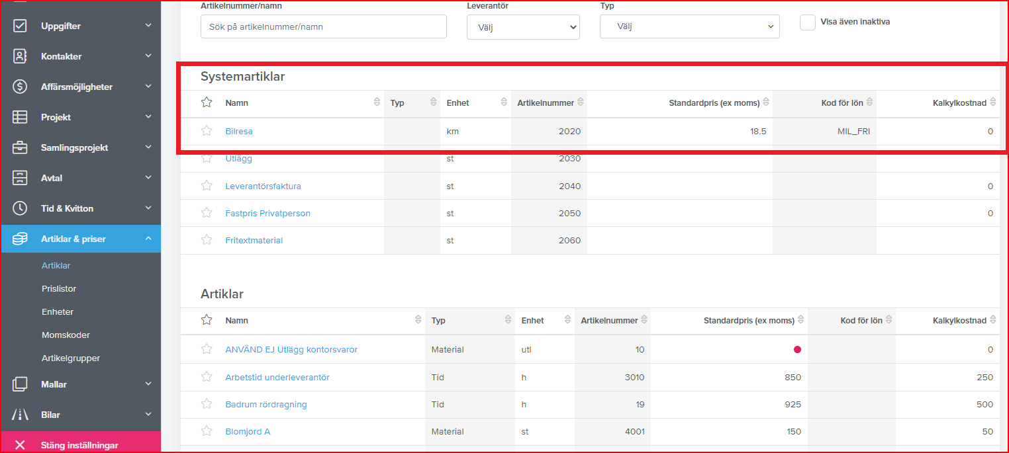The width and height of the screenshot is (1009, 453).
Task: Collapse the Artiklar & priser menu chevron
Action: (x=148, y=239)
